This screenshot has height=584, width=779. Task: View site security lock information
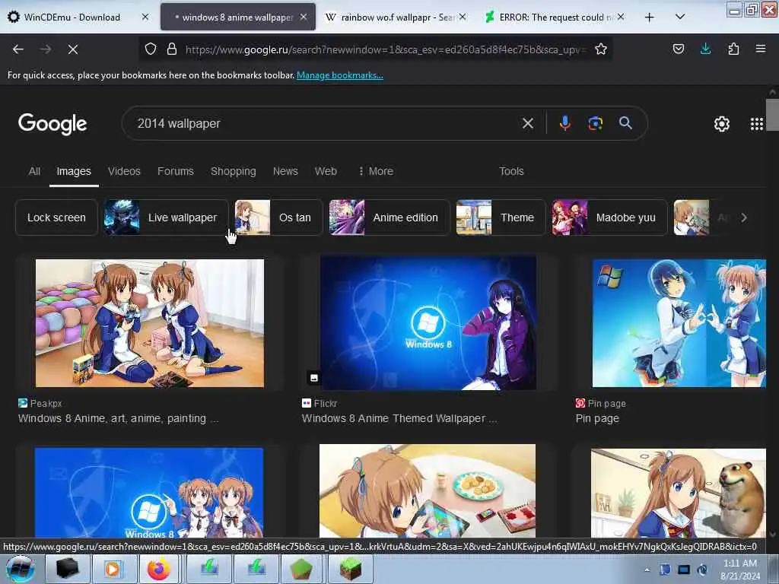point(172,49)
